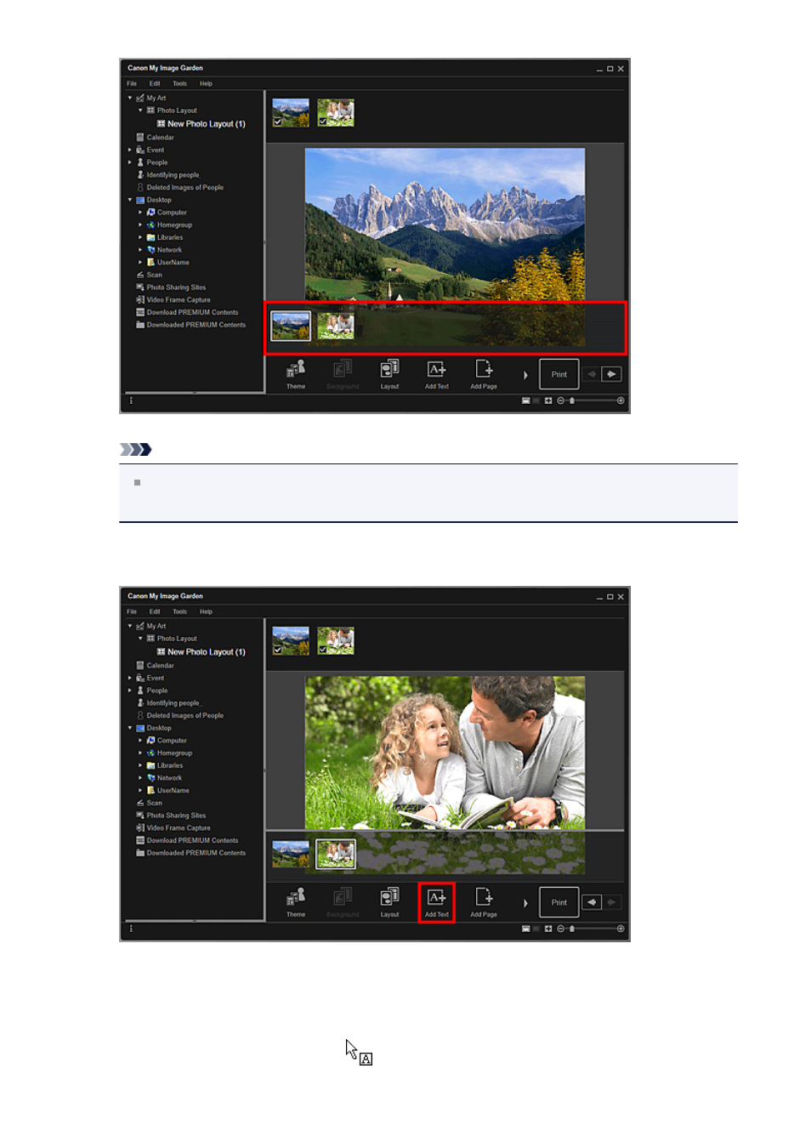This screenshot has height=1148, width=811.
Task: Click thumbnail view icon, family-preview window status bar
Action: point(525,929)
